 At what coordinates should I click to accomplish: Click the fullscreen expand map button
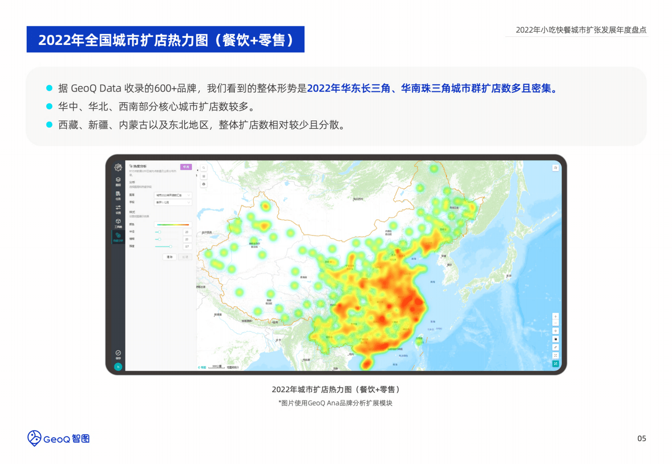click(x=556, y=356)
